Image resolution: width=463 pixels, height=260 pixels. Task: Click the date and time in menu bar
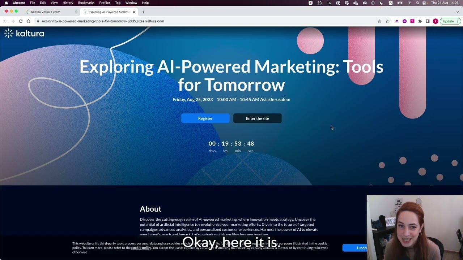pyautogui.click(x=445, y=3)
